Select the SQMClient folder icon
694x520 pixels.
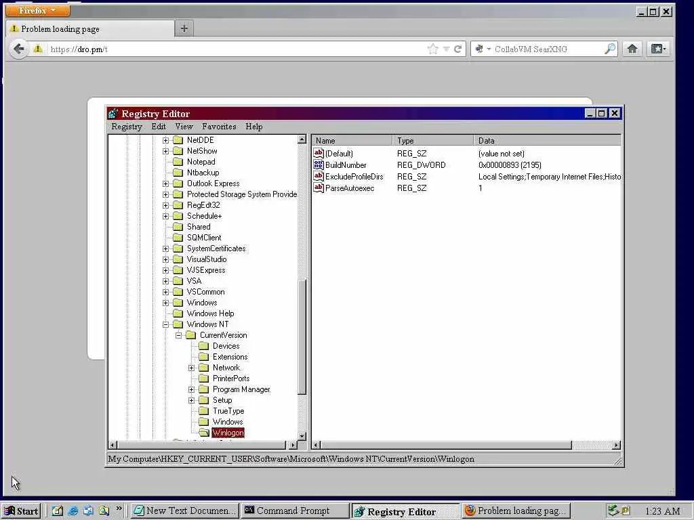178,238
